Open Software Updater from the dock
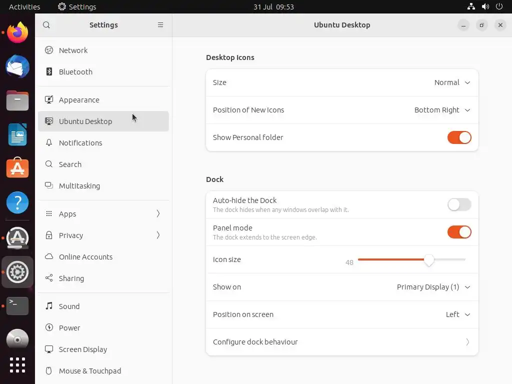Viewport: 512px width, 384px height. click(x=17, y=237)
